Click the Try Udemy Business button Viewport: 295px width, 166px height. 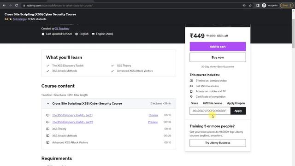[x=218, y=143]
